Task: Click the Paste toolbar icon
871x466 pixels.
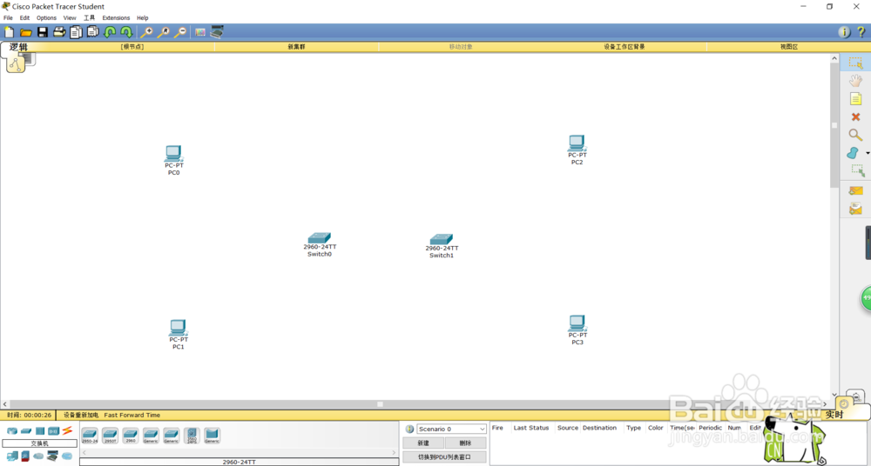Action: (x=92, y=32)
